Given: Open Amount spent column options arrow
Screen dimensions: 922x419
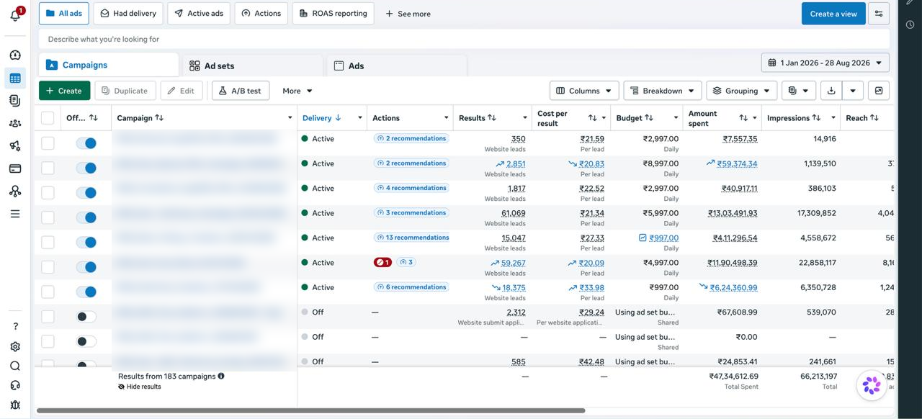Looking at the screenshot, I should (755, 118).
